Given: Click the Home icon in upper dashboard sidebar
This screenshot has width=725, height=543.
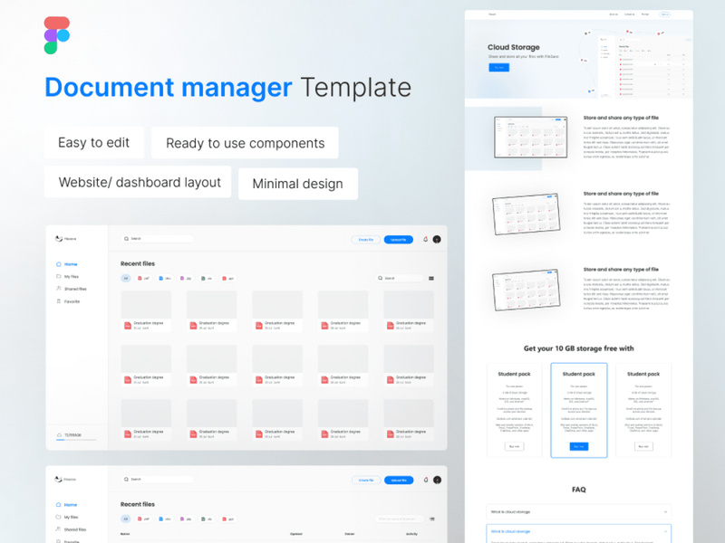Looking at the screenshot, I should 59,264.
